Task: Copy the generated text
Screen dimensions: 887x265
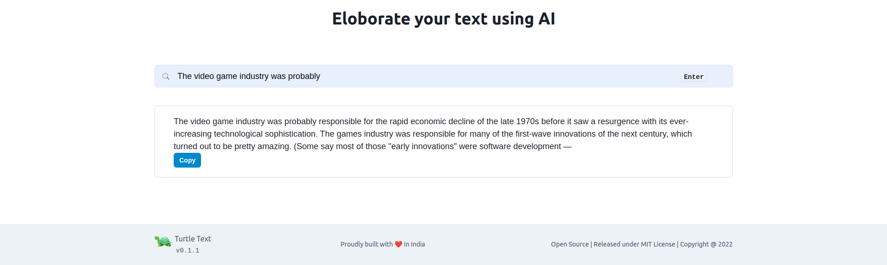Action: [x=187, y=160]
